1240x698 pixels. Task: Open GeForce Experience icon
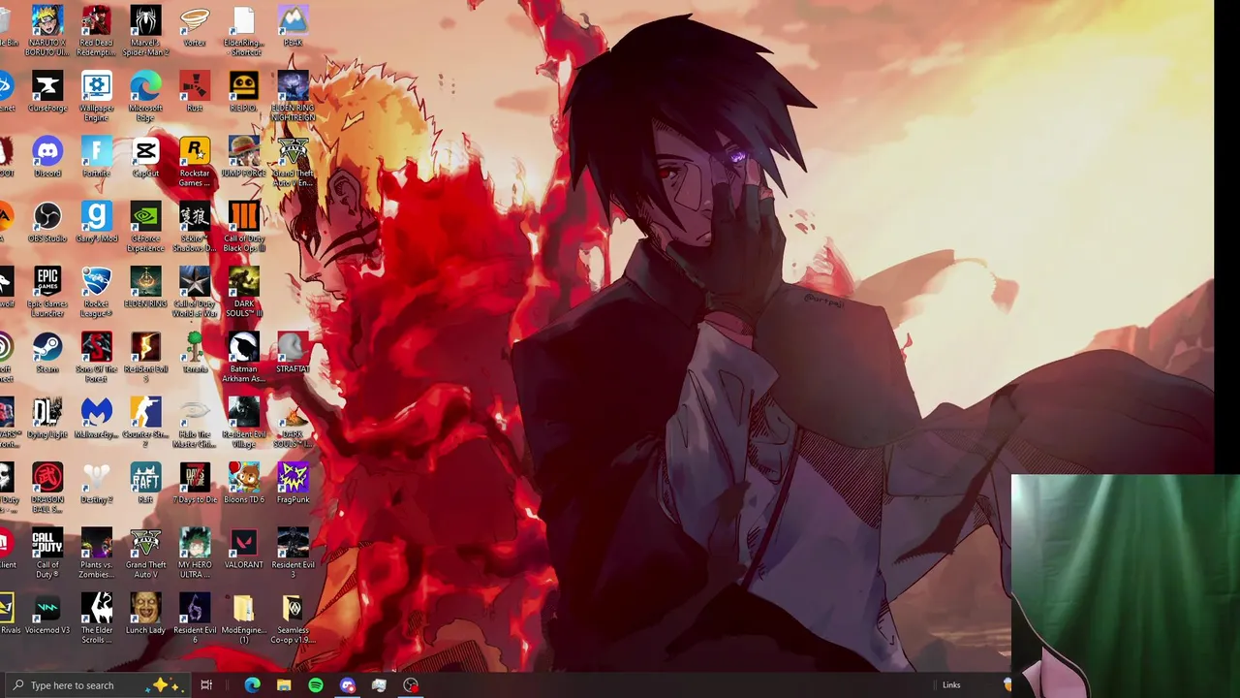pyautogui.click(x=145, y=227)
